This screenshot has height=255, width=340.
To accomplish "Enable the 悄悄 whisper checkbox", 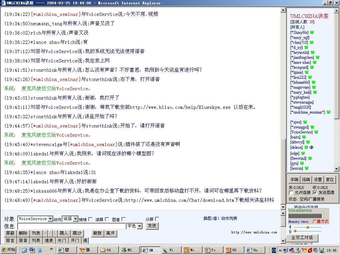I will pos(90,219).
